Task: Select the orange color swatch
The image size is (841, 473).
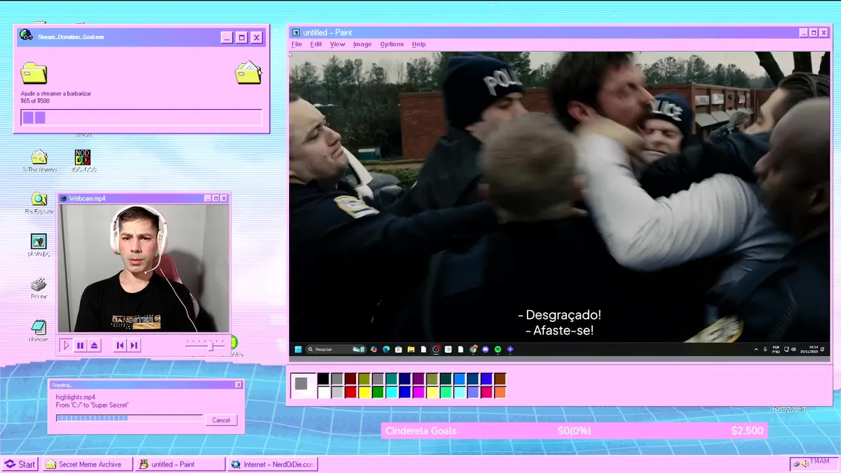Action: 500,392
